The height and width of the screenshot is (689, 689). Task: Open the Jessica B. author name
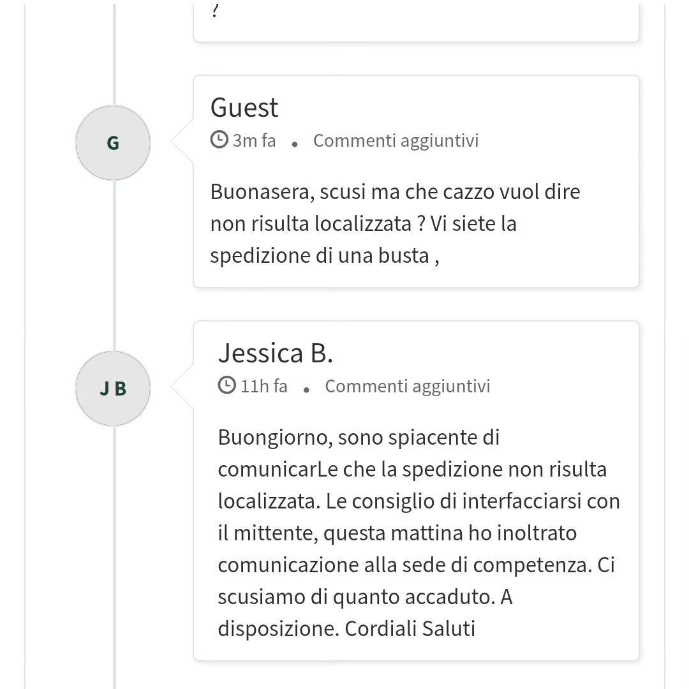[276, 353]
